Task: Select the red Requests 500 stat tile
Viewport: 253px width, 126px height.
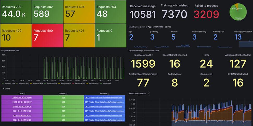Action: tap(47, 36)
